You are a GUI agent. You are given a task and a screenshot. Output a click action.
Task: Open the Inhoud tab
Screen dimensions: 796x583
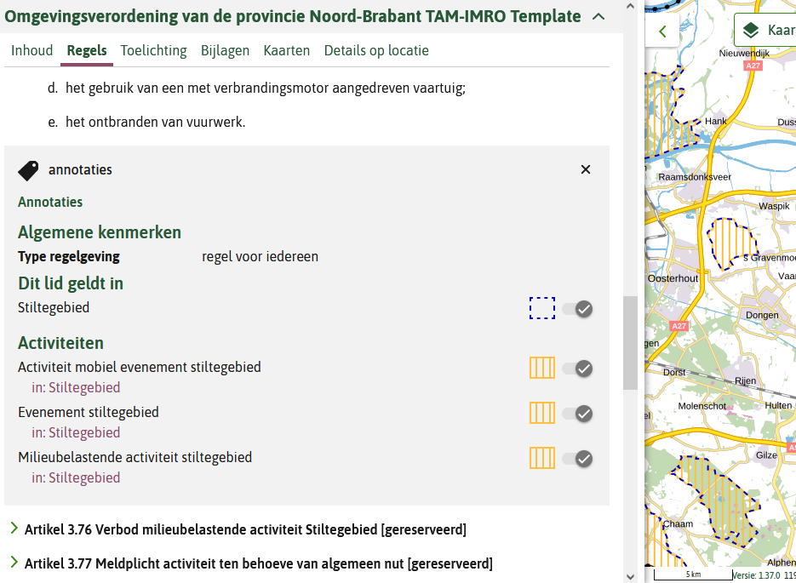tap(32, 51)
